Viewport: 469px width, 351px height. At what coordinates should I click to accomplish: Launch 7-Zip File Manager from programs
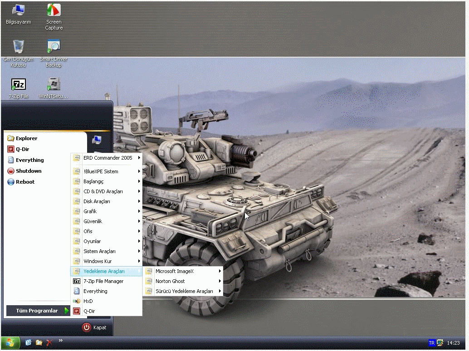click(106, 281)
